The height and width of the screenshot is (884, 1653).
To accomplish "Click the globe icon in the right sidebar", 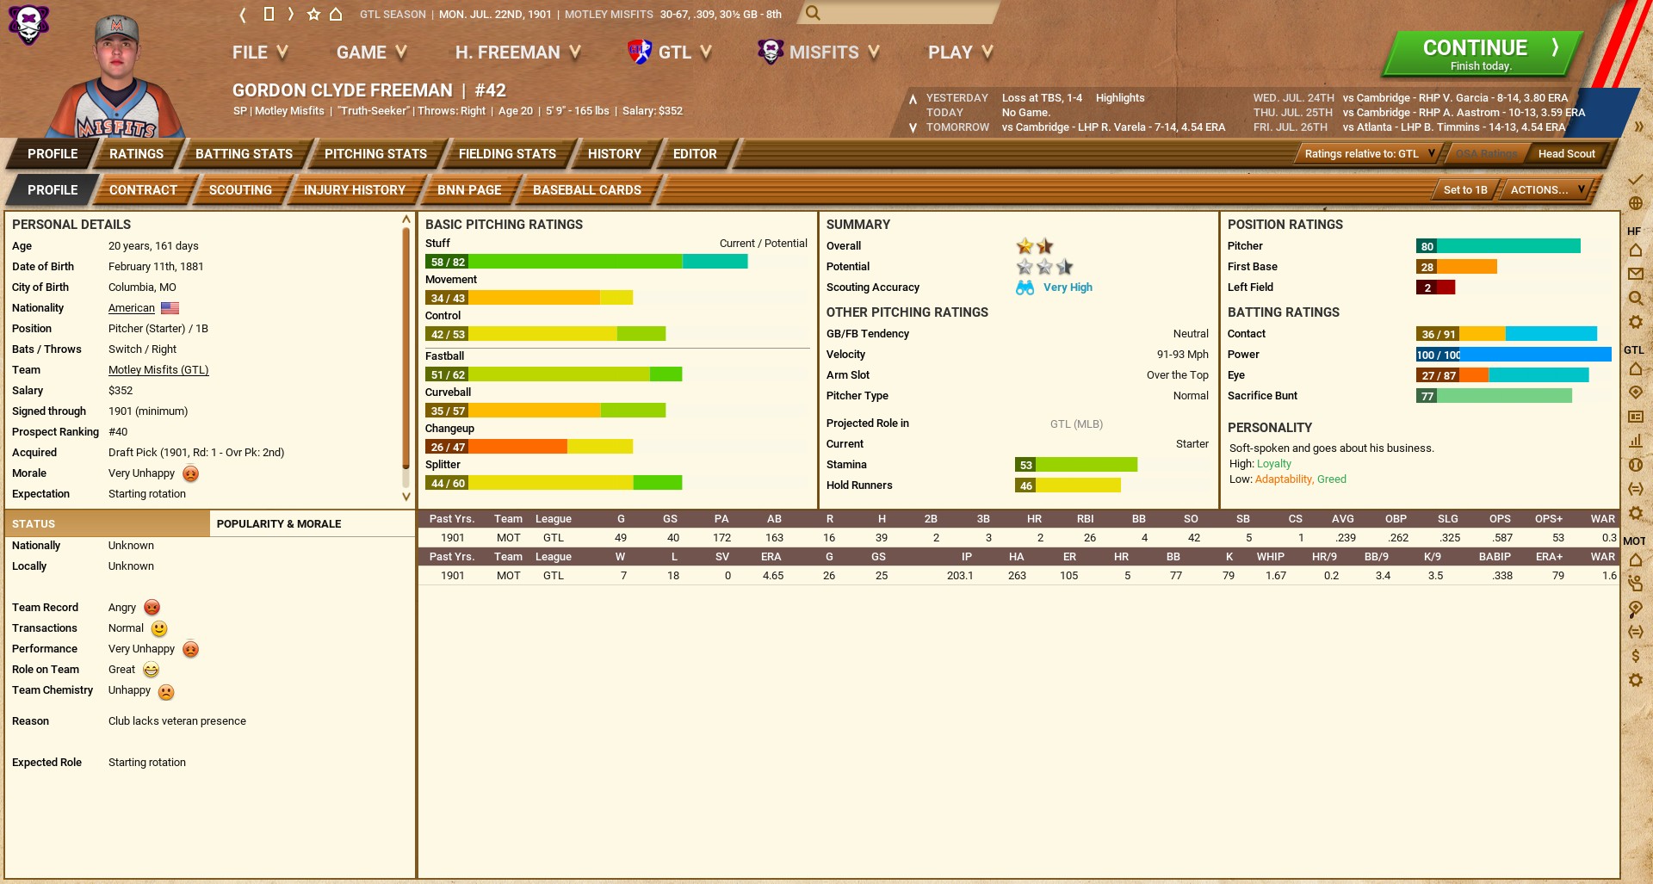I will click(x=1636, y=203).
